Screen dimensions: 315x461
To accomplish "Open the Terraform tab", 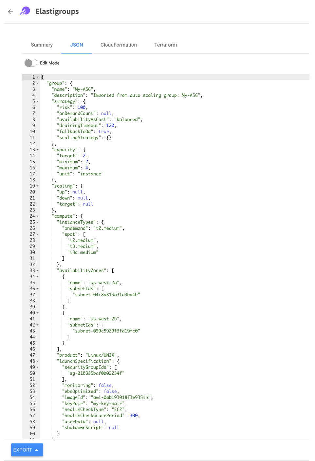I will 165,45.
